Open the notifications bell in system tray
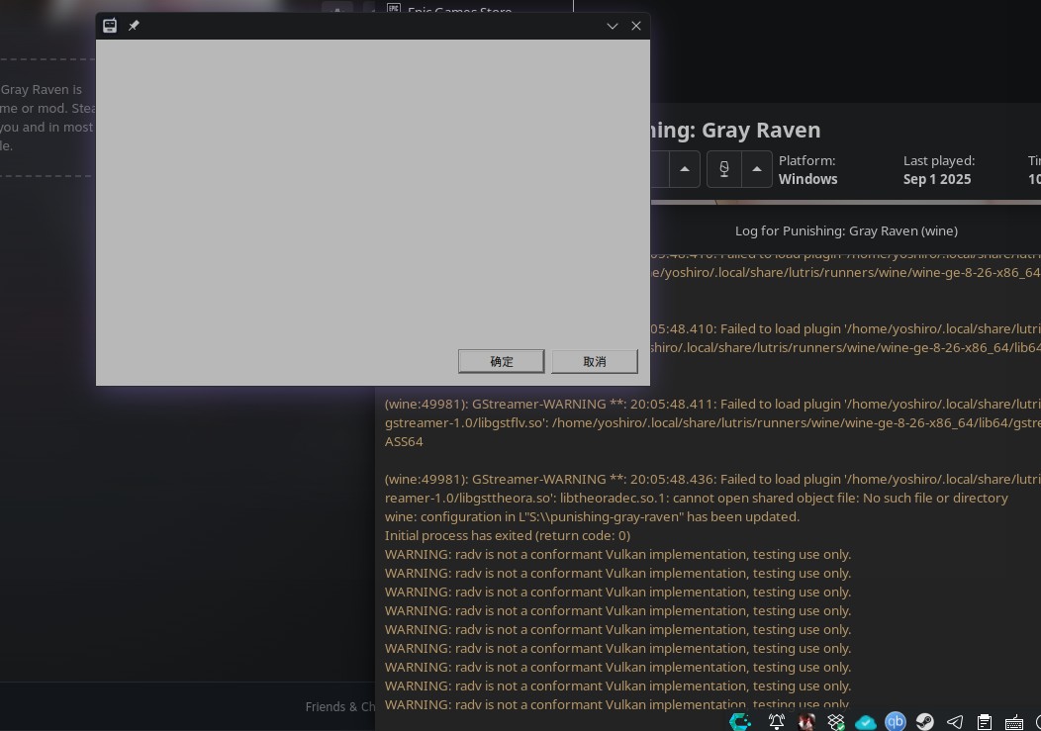 click(777, 722)
